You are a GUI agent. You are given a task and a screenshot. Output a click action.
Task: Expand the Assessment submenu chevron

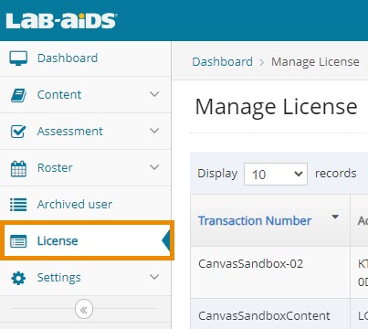coord(154,131)
